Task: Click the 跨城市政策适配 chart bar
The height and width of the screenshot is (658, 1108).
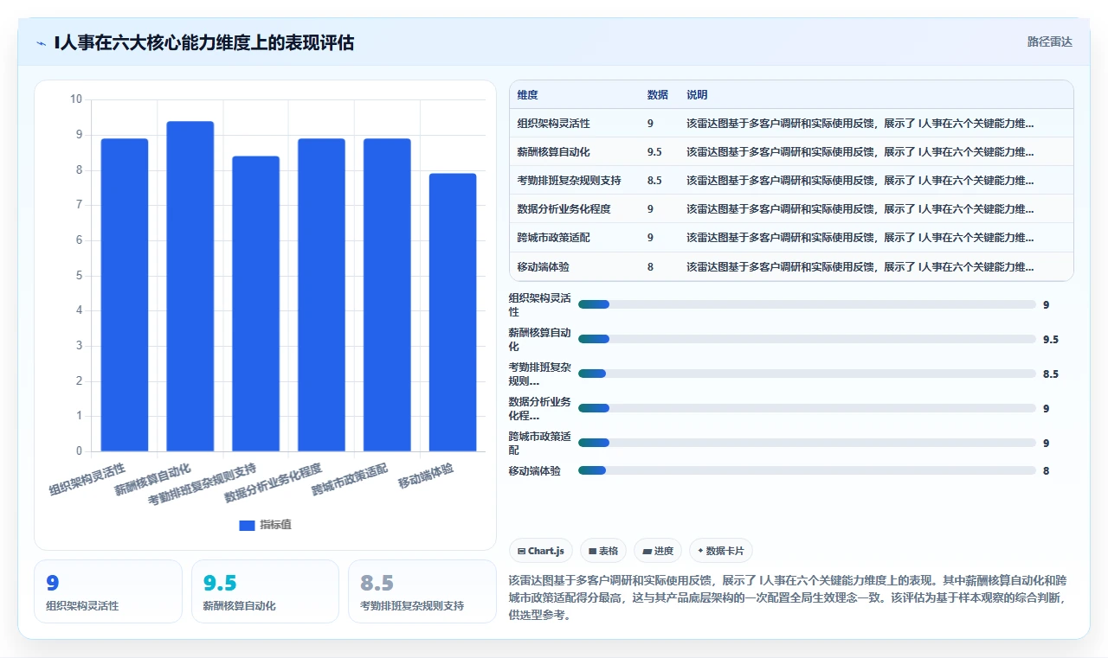Action: [387, 295]
